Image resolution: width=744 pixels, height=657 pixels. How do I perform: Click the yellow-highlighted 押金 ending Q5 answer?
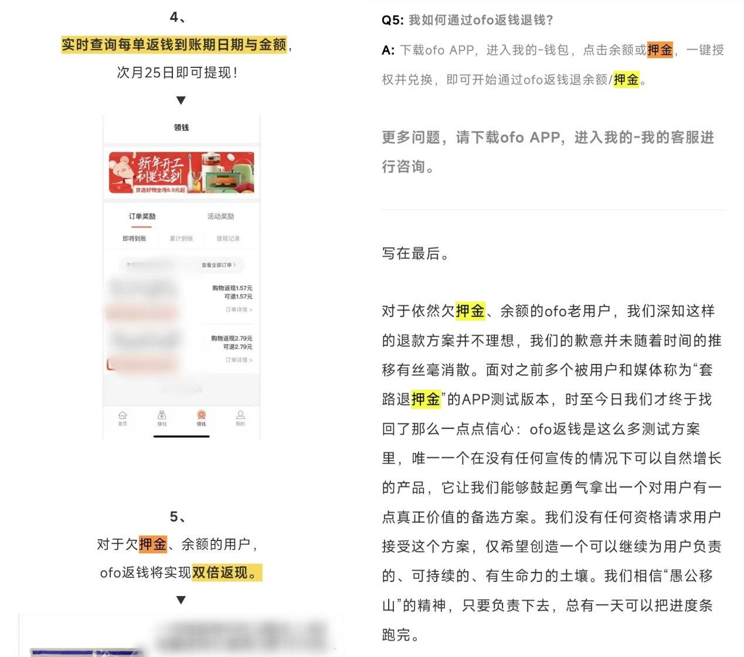click(626, 79)
